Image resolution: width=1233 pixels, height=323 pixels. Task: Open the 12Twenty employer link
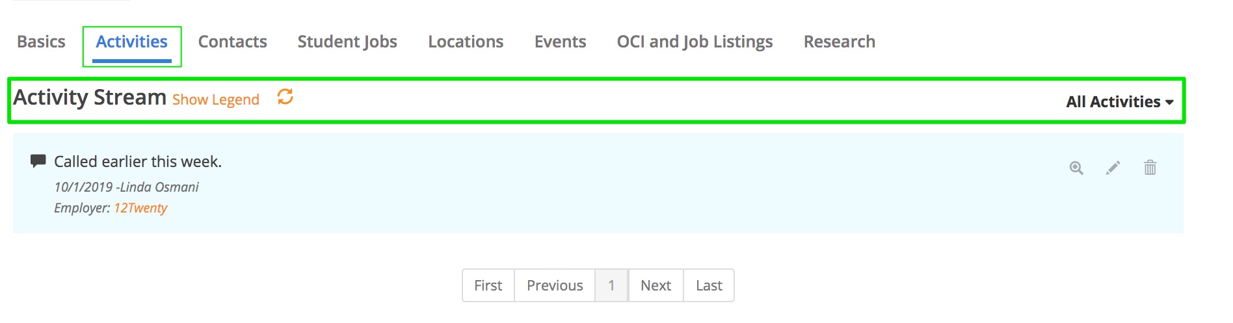click(140, 208)
